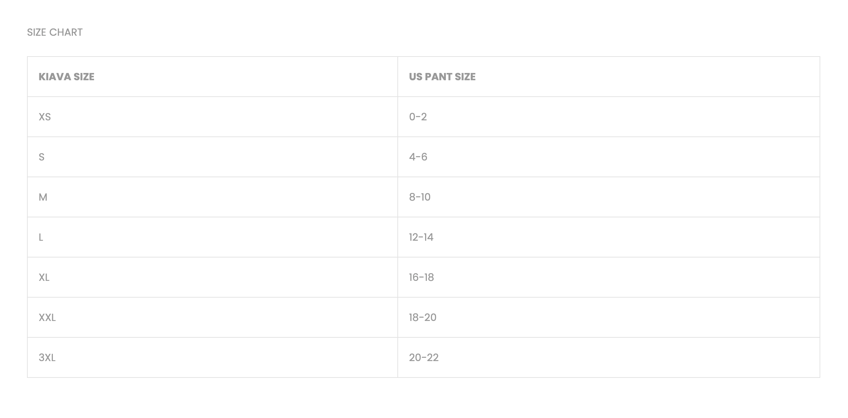Screen dimensions: 848x418
Task: Select the 16-18 pant size cell
Action: 421,277
